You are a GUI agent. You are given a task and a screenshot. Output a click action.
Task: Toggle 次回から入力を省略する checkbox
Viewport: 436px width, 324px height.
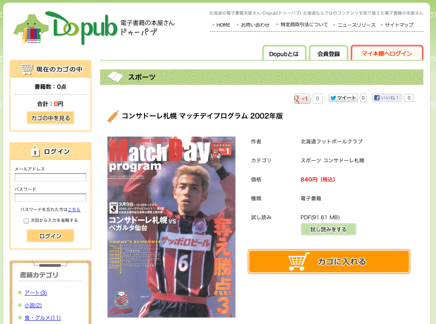click(26, 221)
